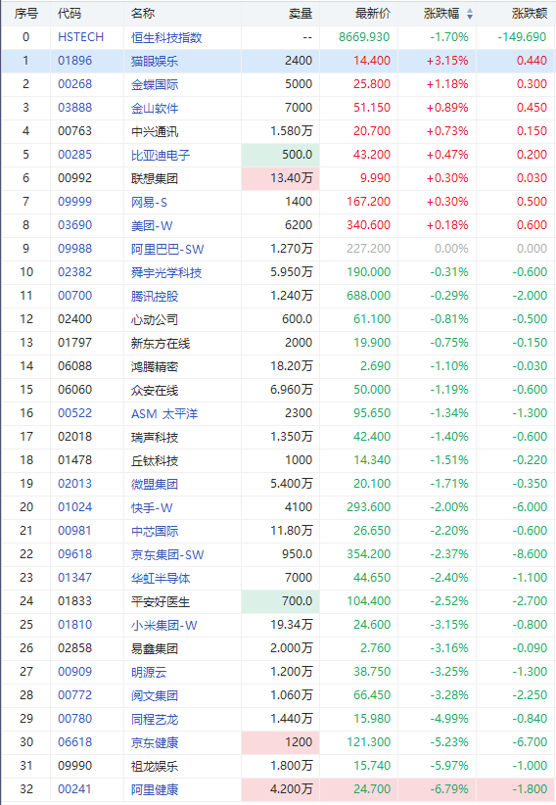Open 舜宇光学科技 stock name
Viewport: 556px width, 805px height.
166,272
